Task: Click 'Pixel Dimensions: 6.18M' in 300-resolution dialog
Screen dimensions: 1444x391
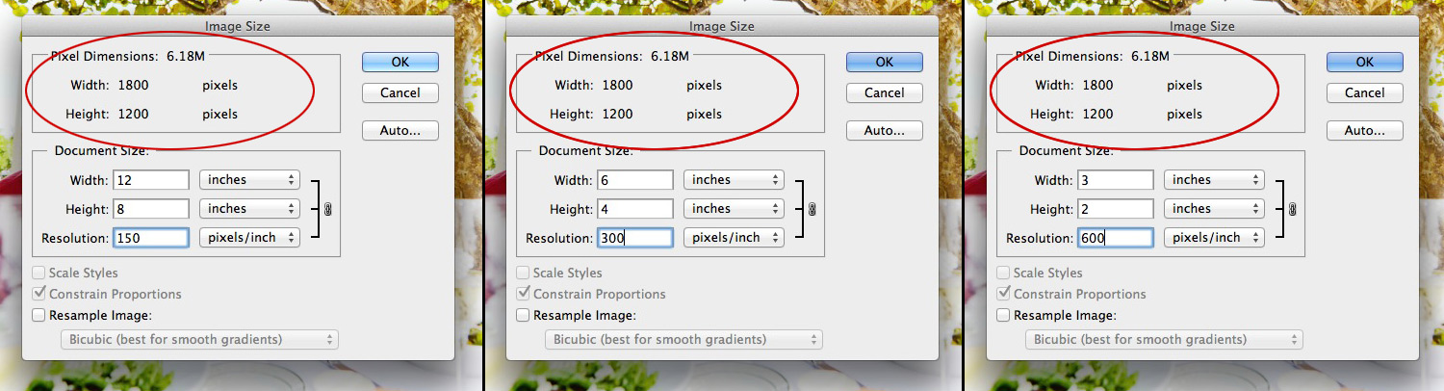Action: click(610, 56)
